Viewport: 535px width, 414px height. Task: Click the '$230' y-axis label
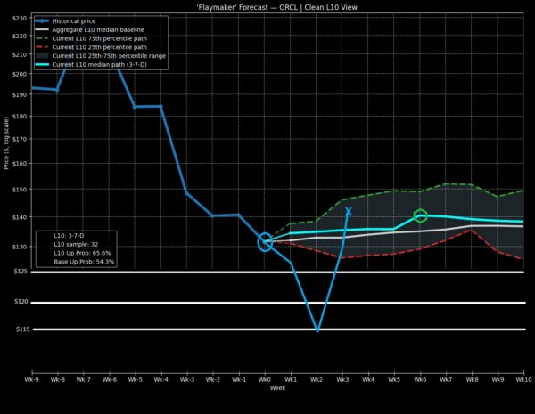[x=20, y=19]
